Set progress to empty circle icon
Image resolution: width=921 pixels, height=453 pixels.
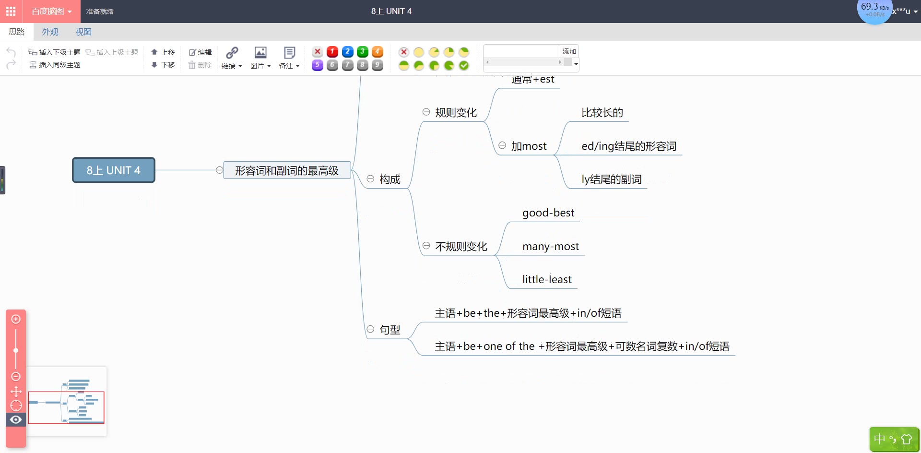pos(419,52)
